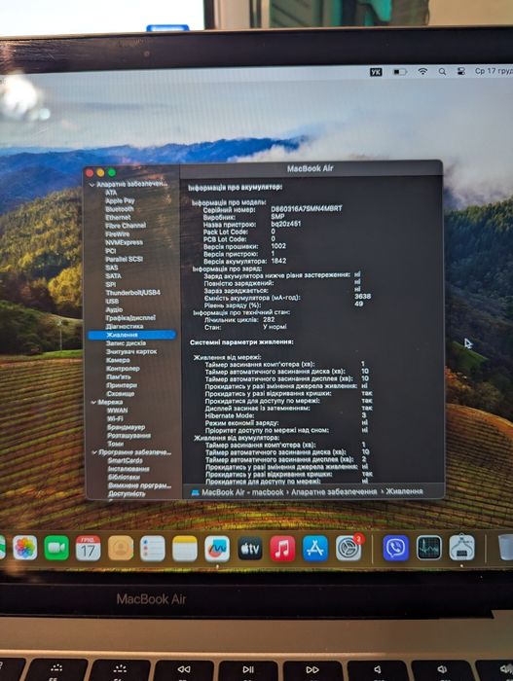The image size is (513, 681).
Task: Select the highlighted Живлення item in sidebar
Action: (x=131, y=335)
